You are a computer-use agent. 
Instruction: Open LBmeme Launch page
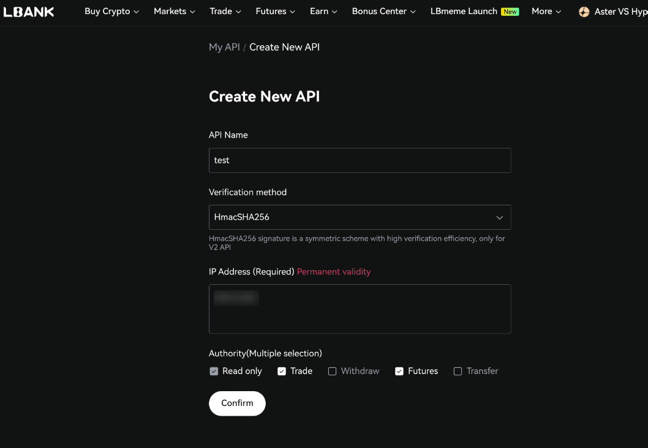pyautogui.click(x=464, y=12)
